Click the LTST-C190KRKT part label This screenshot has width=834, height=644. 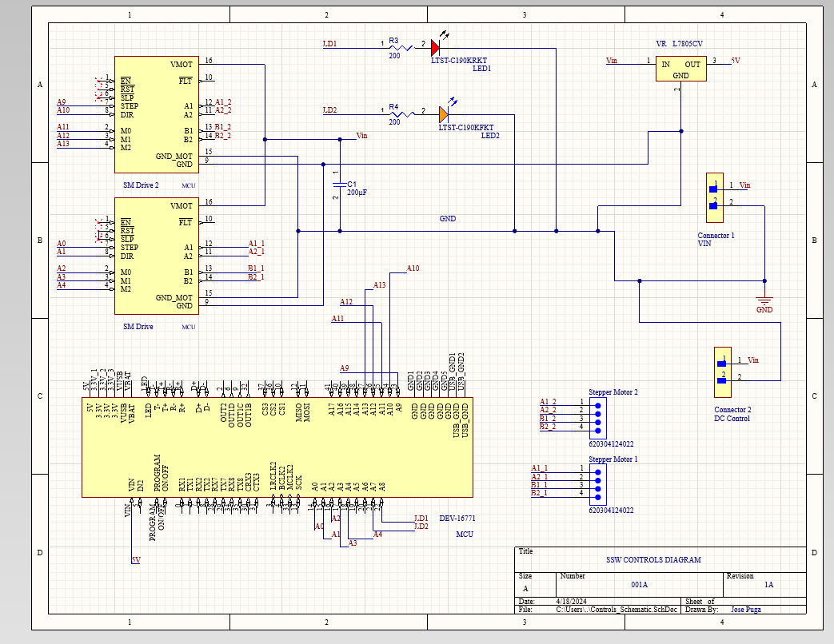coord(459,61)
